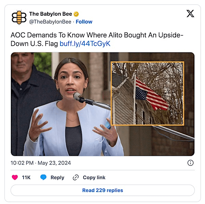Open the tweet's main photo
The height and width of the screenshot is (204, 205).
pyautogui.click(x=102, y=104)
